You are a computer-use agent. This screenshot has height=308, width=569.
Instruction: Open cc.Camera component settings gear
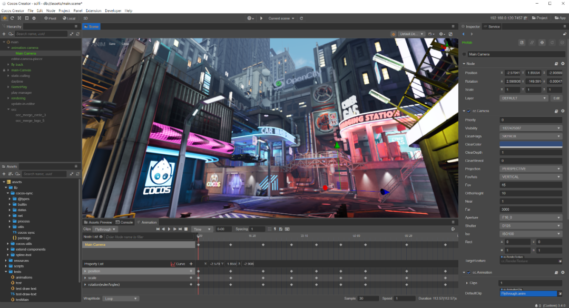[x=563, y=111]
